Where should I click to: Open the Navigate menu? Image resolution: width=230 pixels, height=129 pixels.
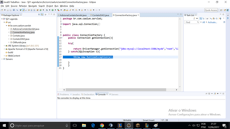[33, 6]
